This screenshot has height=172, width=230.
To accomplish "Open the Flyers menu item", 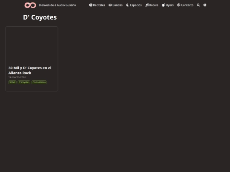I will coord(170,5).
